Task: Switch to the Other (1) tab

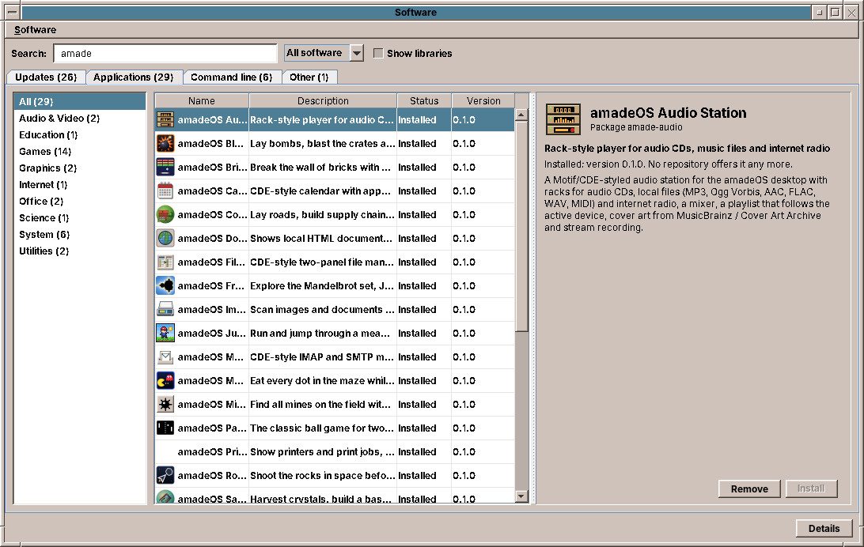Action: coord(309,77)
